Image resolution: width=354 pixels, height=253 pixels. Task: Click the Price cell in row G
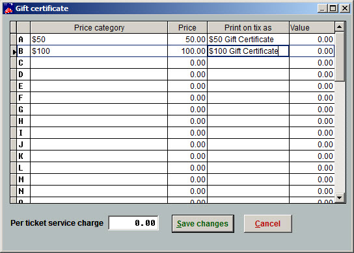pos(187,110)
